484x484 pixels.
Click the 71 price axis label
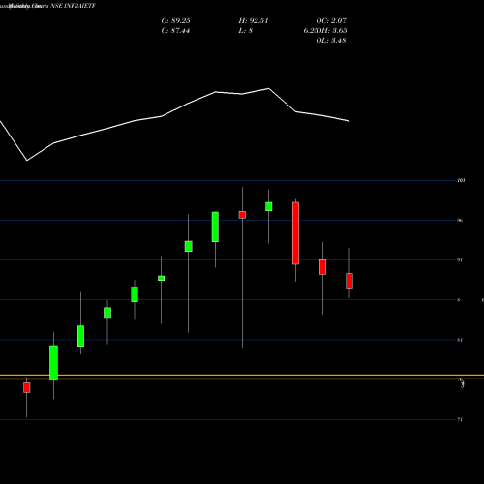[x=460, y=419]
